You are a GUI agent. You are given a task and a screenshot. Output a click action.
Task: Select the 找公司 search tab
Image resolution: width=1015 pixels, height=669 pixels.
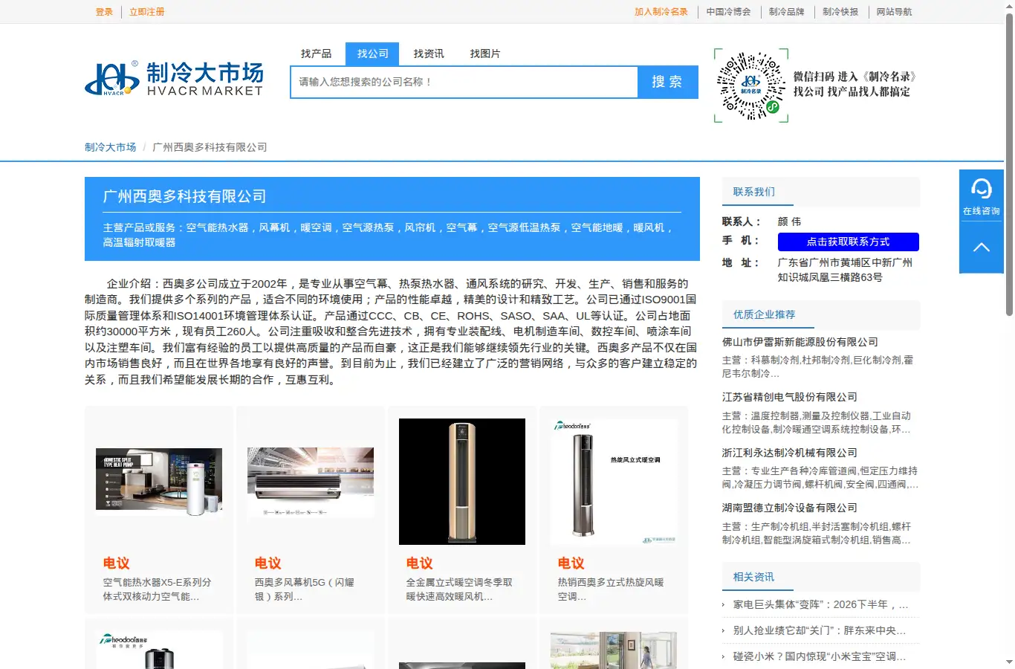[x=373, y=54]
